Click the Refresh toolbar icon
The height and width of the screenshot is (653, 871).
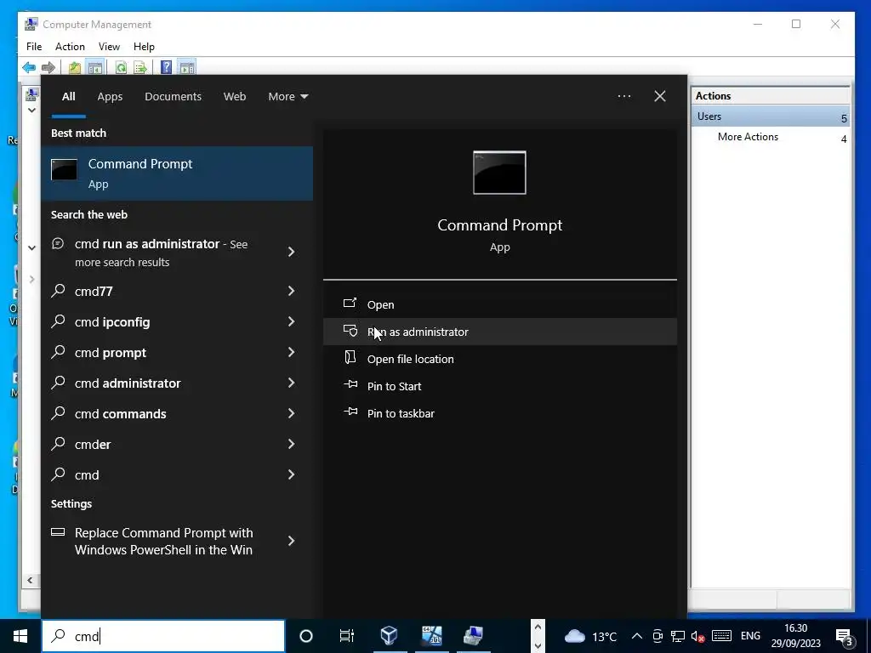click(x=121, y=68)
